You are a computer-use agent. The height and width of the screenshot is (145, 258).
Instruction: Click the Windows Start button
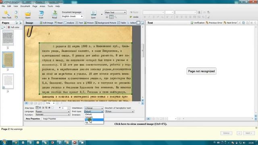pyautogui.click(x=4, y=142)
